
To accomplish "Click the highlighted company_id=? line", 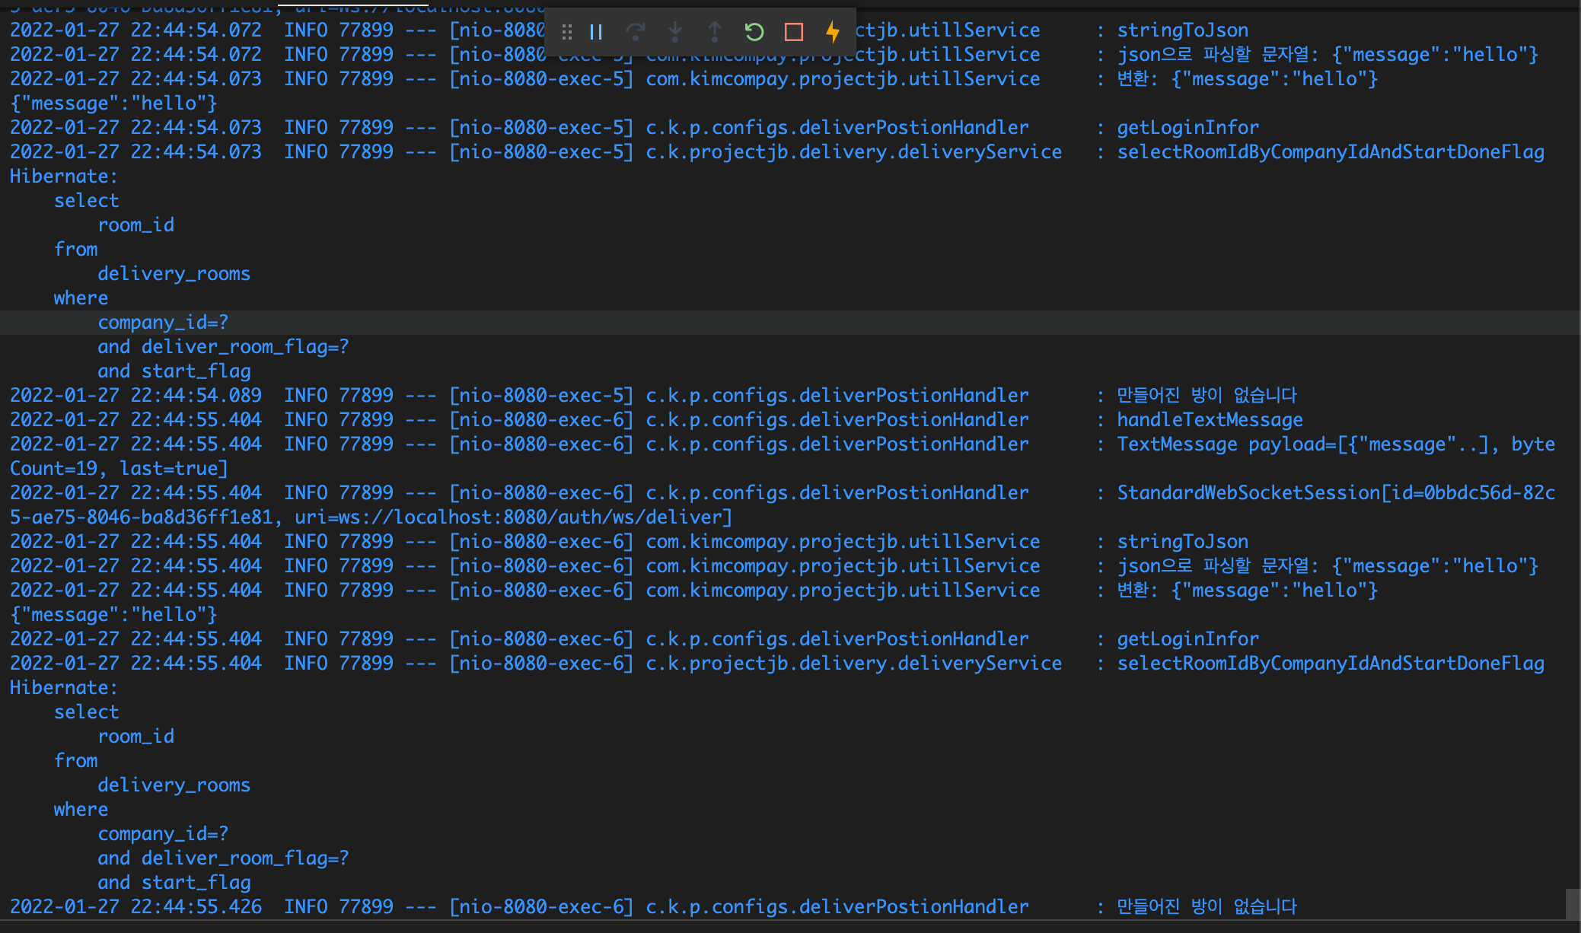I will (163, 323).
